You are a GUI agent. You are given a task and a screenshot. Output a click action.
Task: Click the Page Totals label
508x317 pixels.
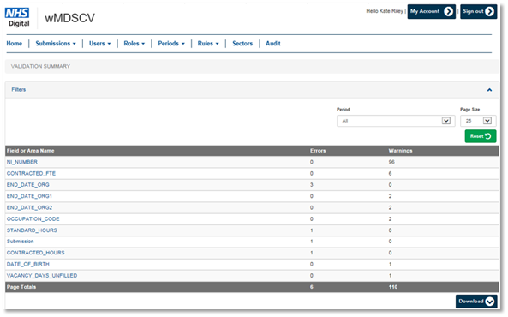tap(21, 287)
